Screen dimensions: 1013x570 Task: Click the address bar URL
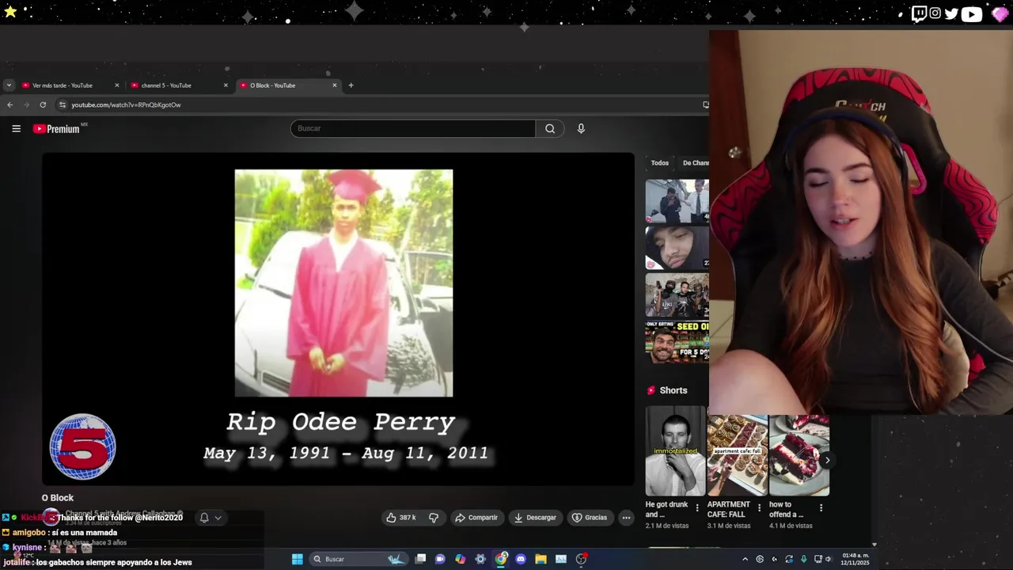tap(126, 104)
